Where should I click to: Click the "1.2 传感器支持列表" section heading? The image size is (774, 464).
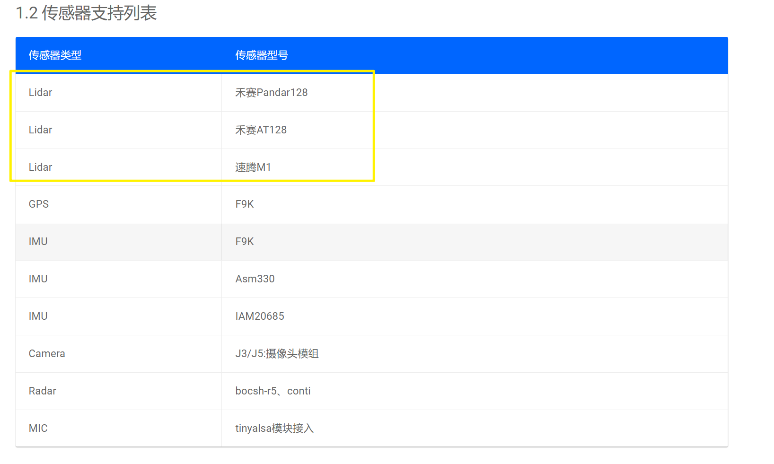click(86, 13)
